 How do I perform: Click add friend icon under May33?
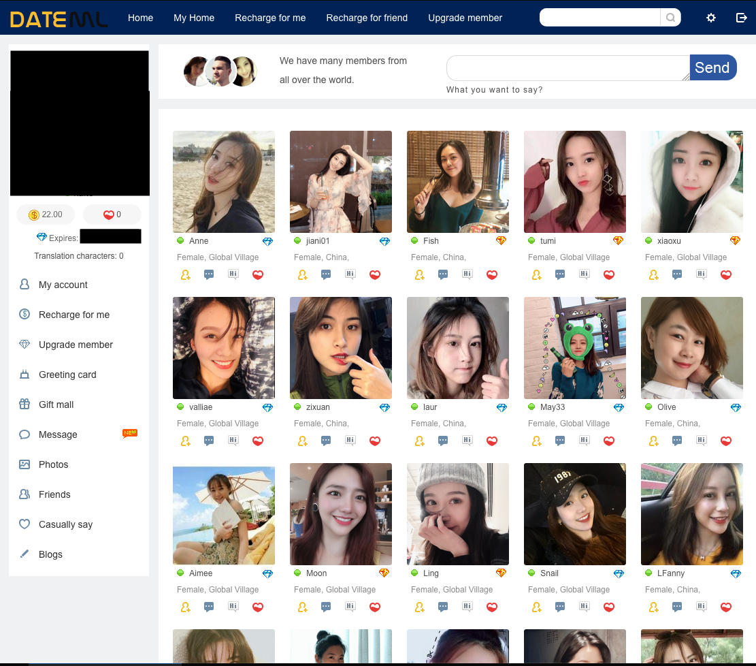pos(537,441)
